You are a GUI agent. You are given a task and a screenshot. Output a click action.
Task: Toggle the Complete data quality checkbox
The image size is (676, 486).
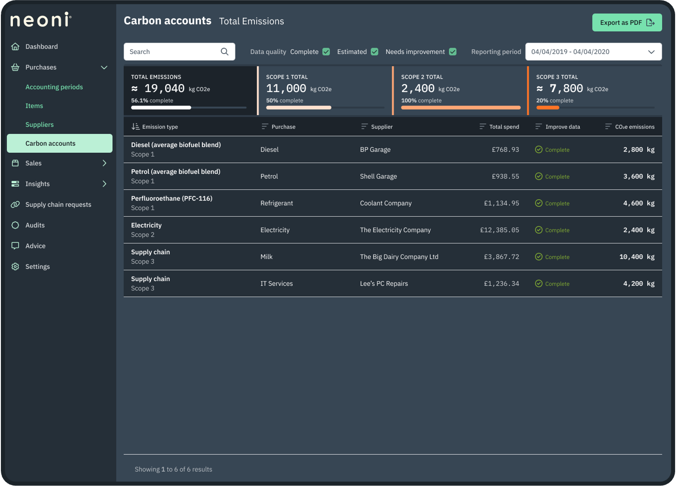(x=326, y=52)
